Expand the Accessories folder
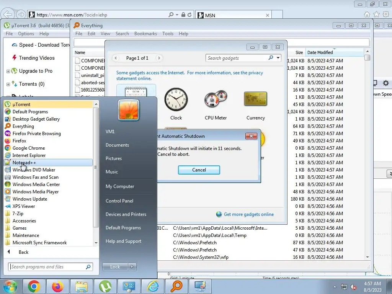392x294 pixels. tap(48, 220)
